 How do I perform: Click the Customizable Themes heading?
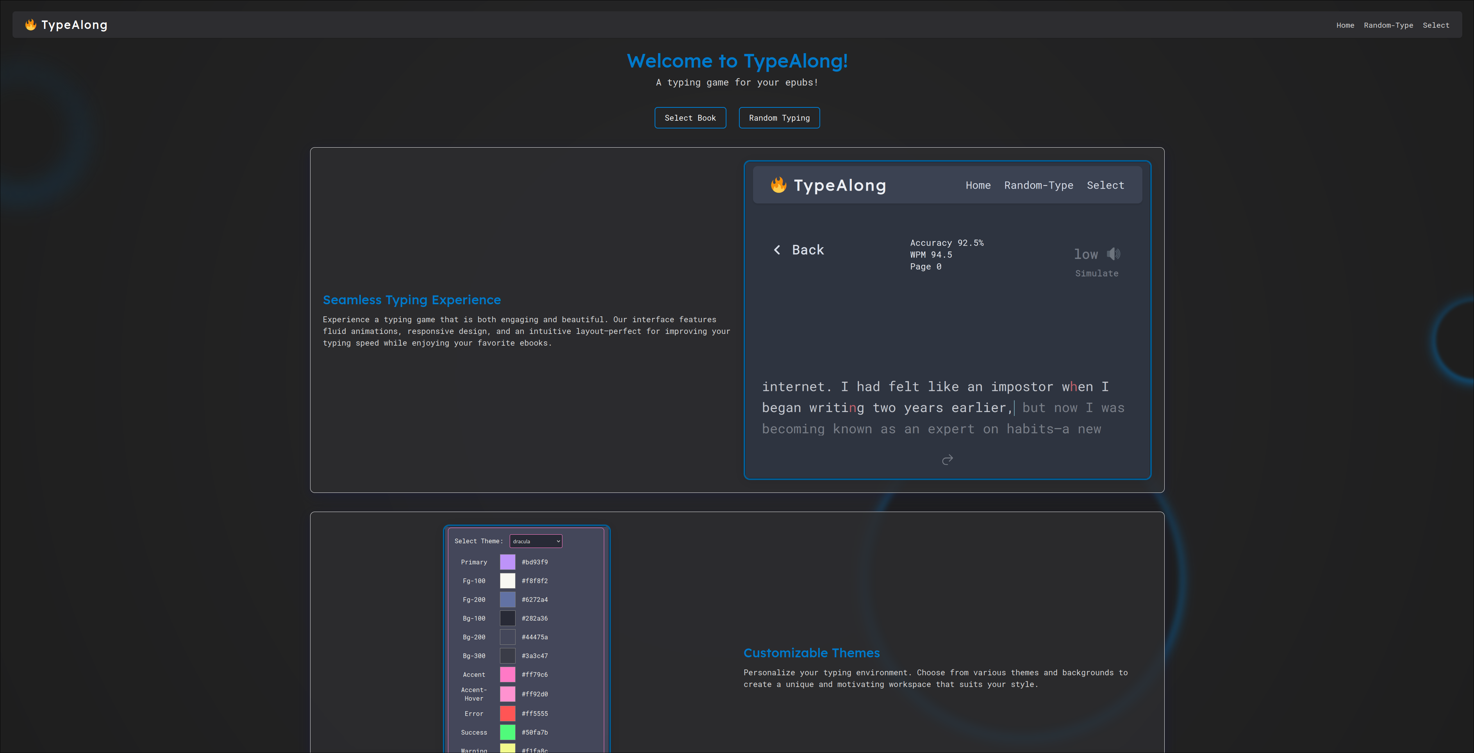click(811, 653)
